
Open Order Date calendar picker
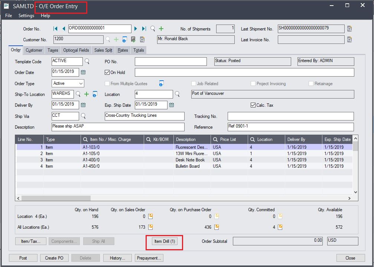pos(83,72)
